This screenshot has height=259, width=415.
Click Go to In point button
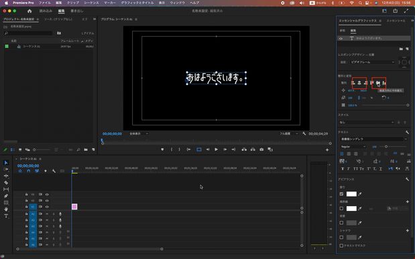188,149
